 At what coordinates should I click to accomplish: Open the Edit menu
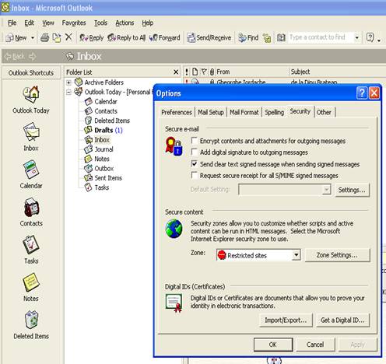(x=29, y=23)
